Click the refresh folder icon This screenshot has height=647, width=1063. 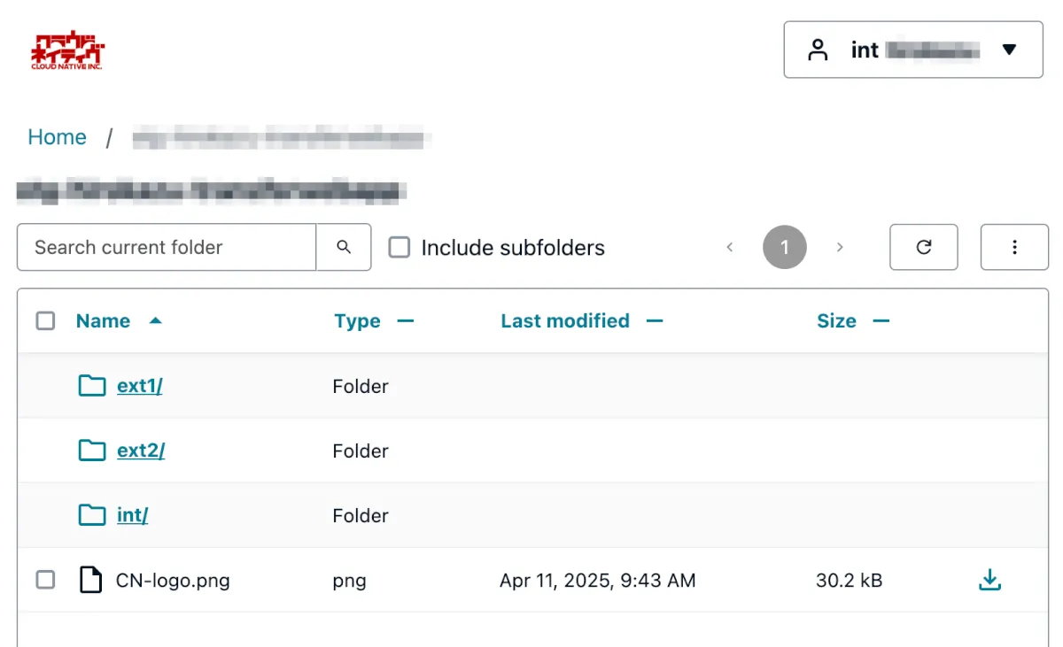(x=923, y=247)
